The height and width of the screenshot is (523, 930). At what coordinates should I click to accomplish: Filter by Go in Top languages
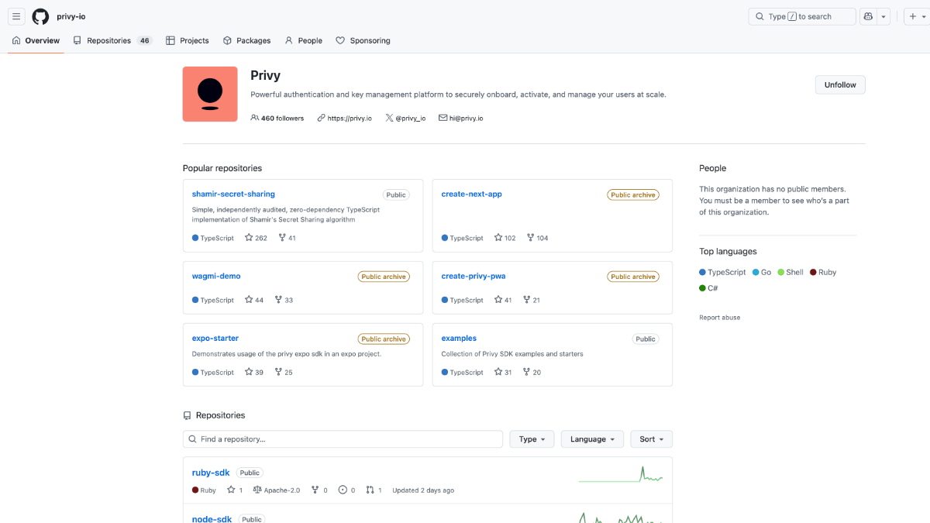(762, 272)
